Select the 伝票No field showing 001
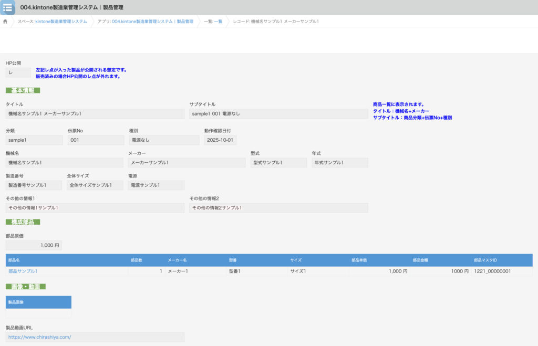The image size is (538, 346). [96, 140]
